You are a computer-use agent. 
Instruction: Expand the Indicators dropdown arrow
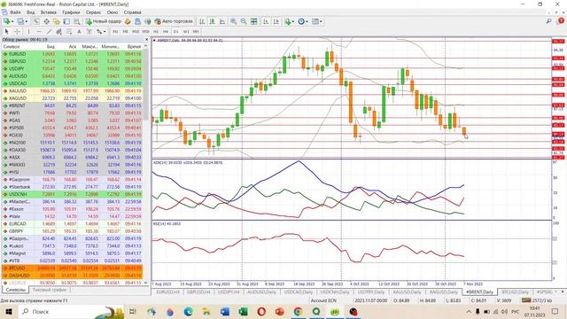(x=293, y=21)
